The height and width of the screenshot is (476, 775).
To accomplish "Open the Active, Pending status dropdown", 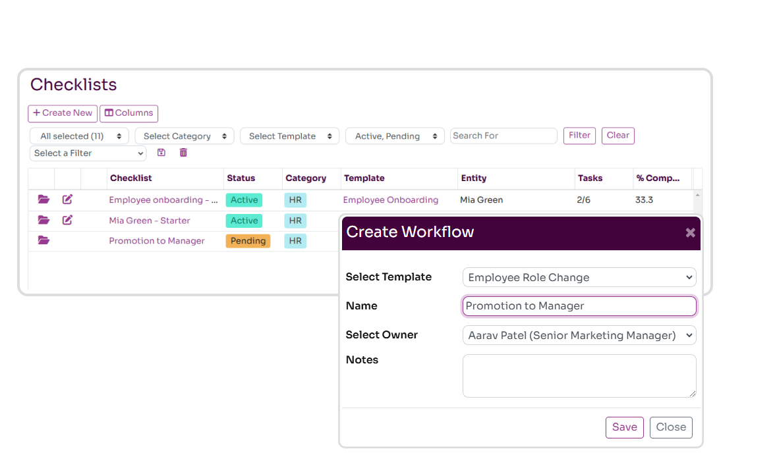I will coord(395,136).
